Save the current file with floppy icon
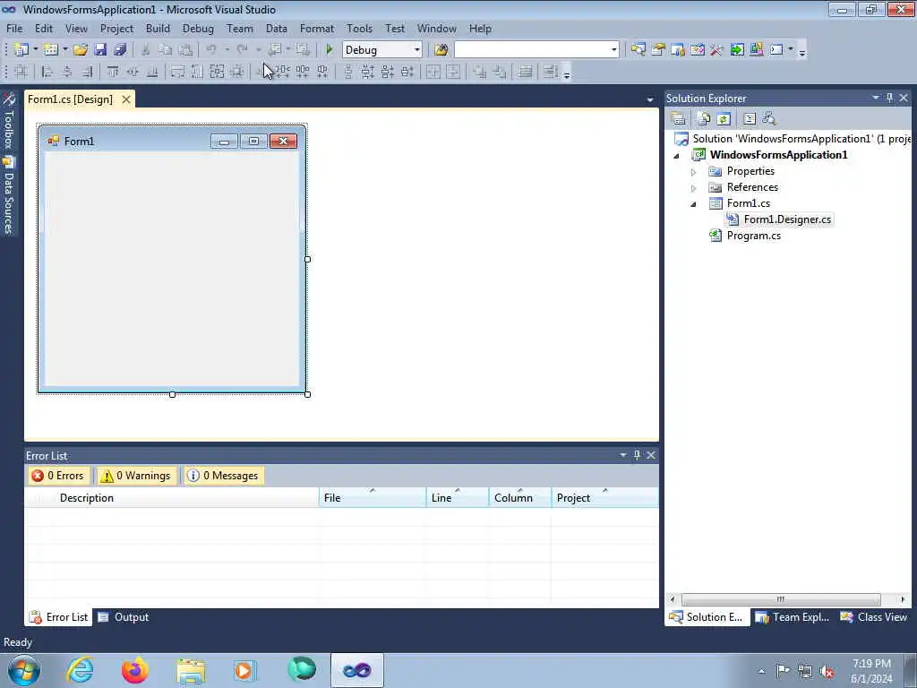Viewport: 917px width, 688px height. click(100, 50)
